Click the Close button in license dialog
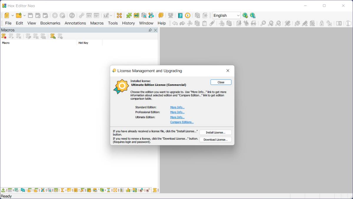 [221, 82]
